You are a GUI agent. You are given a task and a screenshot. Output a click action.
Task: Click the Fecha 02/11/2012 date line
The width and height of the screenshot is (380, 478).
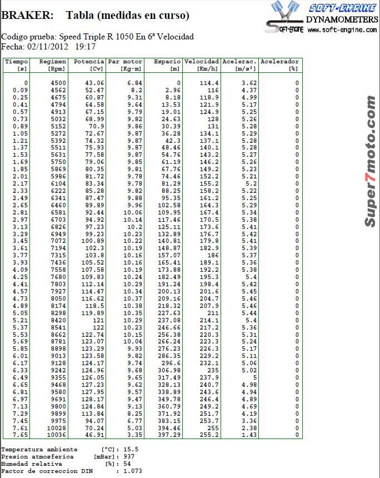click(48, 47)
